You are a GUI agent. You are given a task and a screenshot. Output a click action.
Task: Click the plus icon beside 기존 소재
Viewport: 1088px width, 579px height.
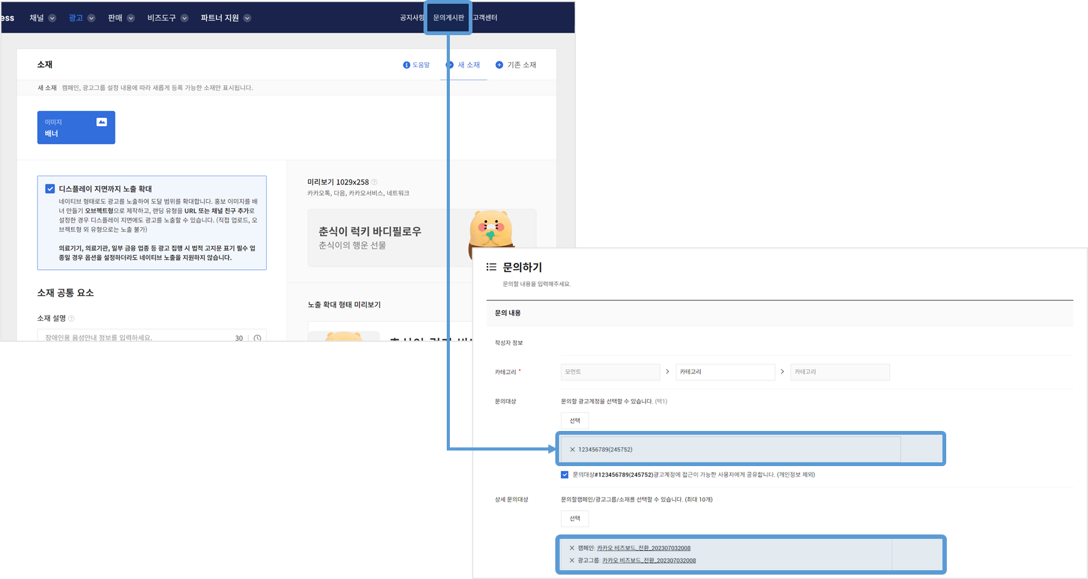[x=499, y=65]
